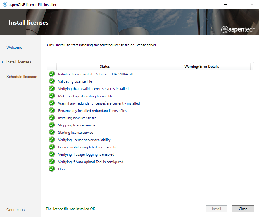Click the checkmark next to Installing new license file
259x217 pixels.
(x=52, y=118)
